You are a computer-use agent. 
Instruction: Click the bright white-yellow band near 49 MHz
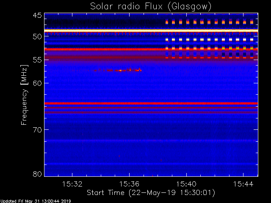151,30
